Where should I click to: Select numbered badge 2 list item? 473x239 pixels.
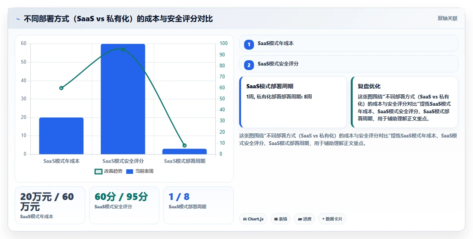(249, 65)
